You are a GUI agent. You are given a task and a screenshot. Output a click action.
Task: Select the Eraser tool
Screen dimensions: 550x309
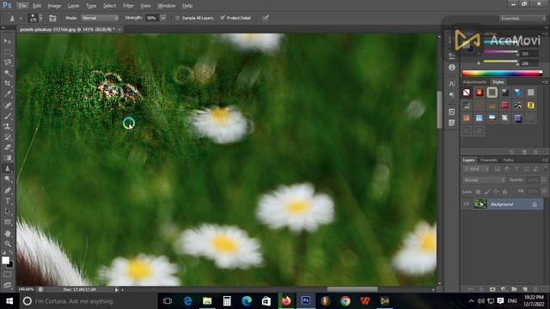pos(8,148)
